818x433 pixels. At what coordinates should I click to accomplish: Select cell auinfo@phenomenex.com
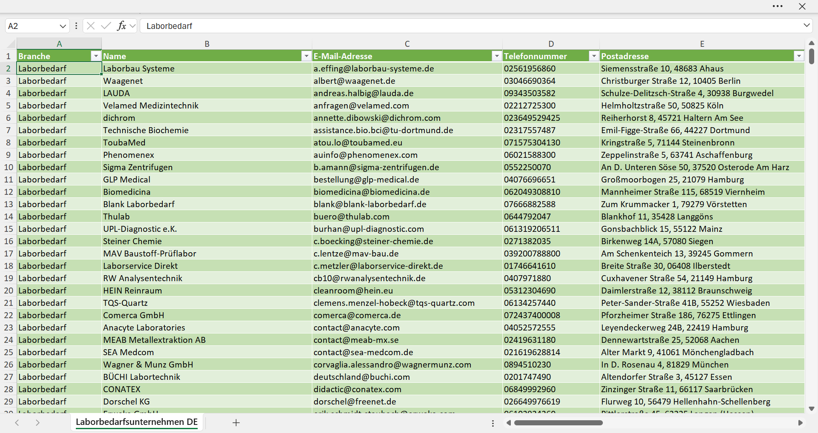point(407,155)
